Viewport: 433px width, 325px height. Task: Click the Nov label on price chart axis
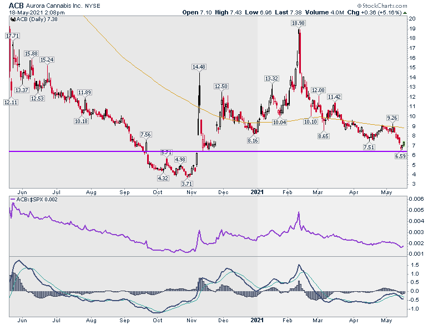(192, 192)
